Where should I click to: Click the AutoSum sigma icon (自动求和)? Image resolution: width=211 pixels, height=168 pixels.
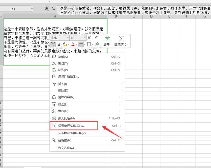pyautogui.click(x=121, y=39)
